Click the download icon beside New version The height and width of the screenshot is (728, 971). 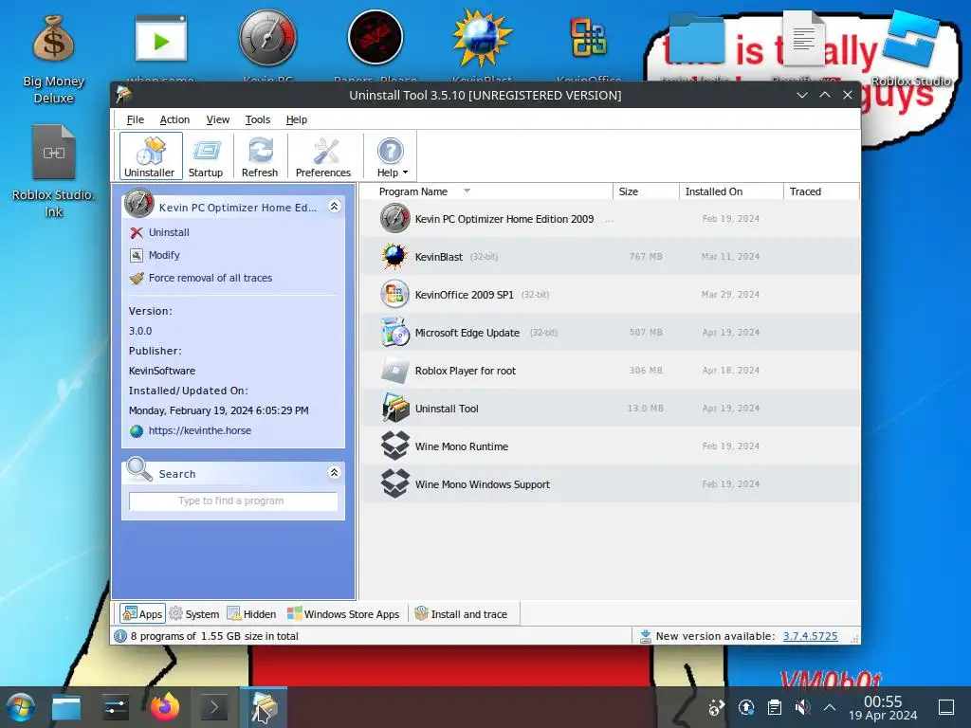[x=645, y=636]
